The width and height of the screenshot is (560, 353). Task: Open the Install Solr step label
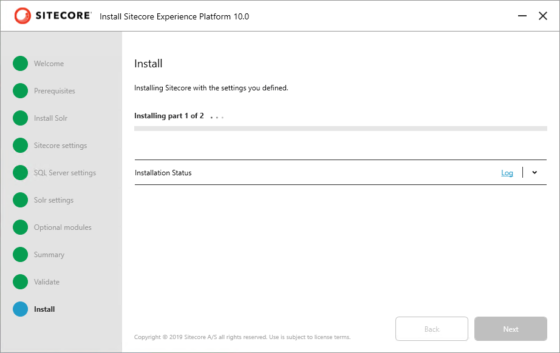pyautogui.click(x=50, y=118)
